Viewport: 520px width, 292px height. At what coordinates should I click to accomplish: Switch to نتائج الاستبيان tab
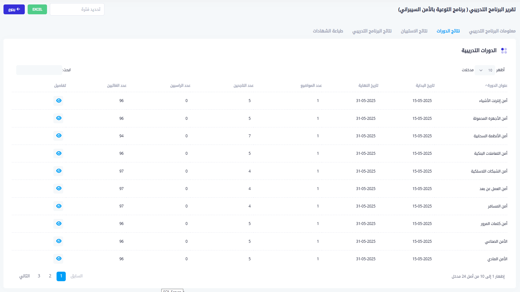pyautogui.click(x=414, y=31)
